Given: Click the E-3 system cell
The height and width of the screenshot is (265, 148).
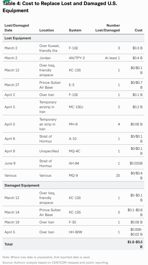Looking at the screenshot, I should 71,85.
